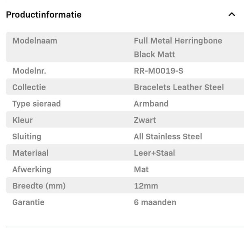Select the RR-M0019-S model number

click(x=158, y=71)
